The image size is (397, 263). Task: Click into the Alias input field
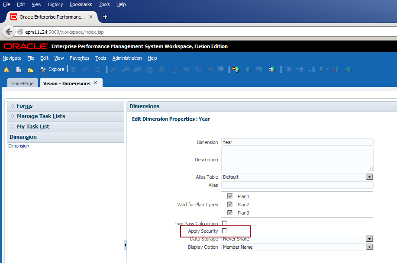coord(297,185)
